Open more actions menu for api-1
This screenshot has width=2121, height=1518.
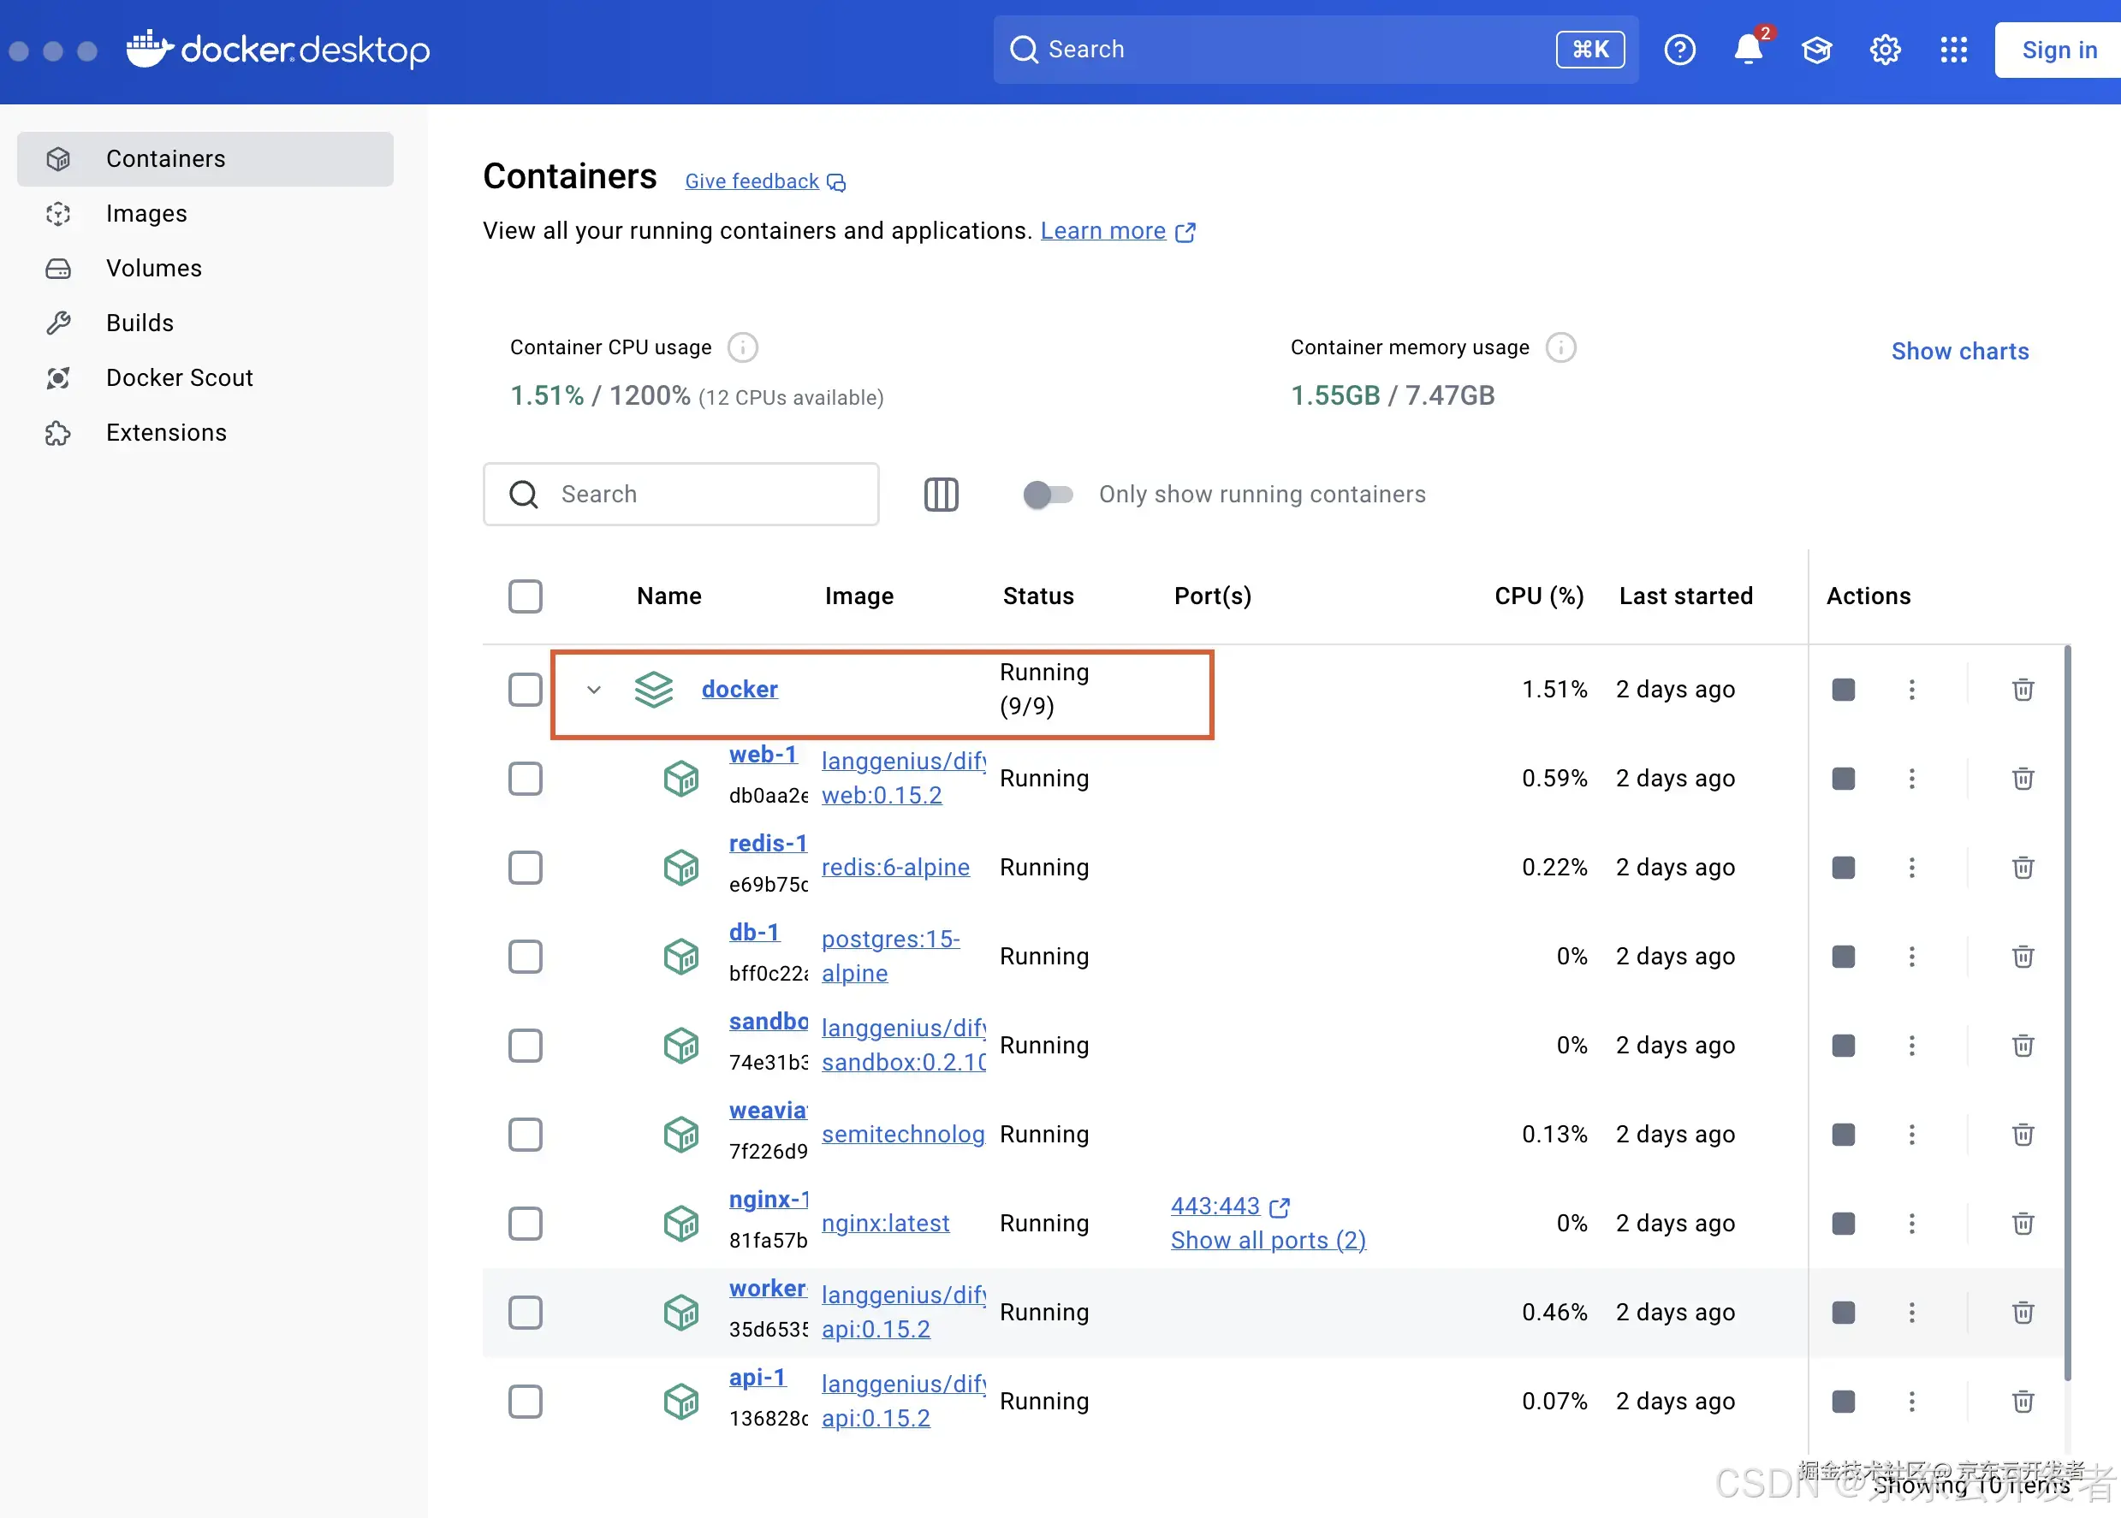tap(1911, 1401)
